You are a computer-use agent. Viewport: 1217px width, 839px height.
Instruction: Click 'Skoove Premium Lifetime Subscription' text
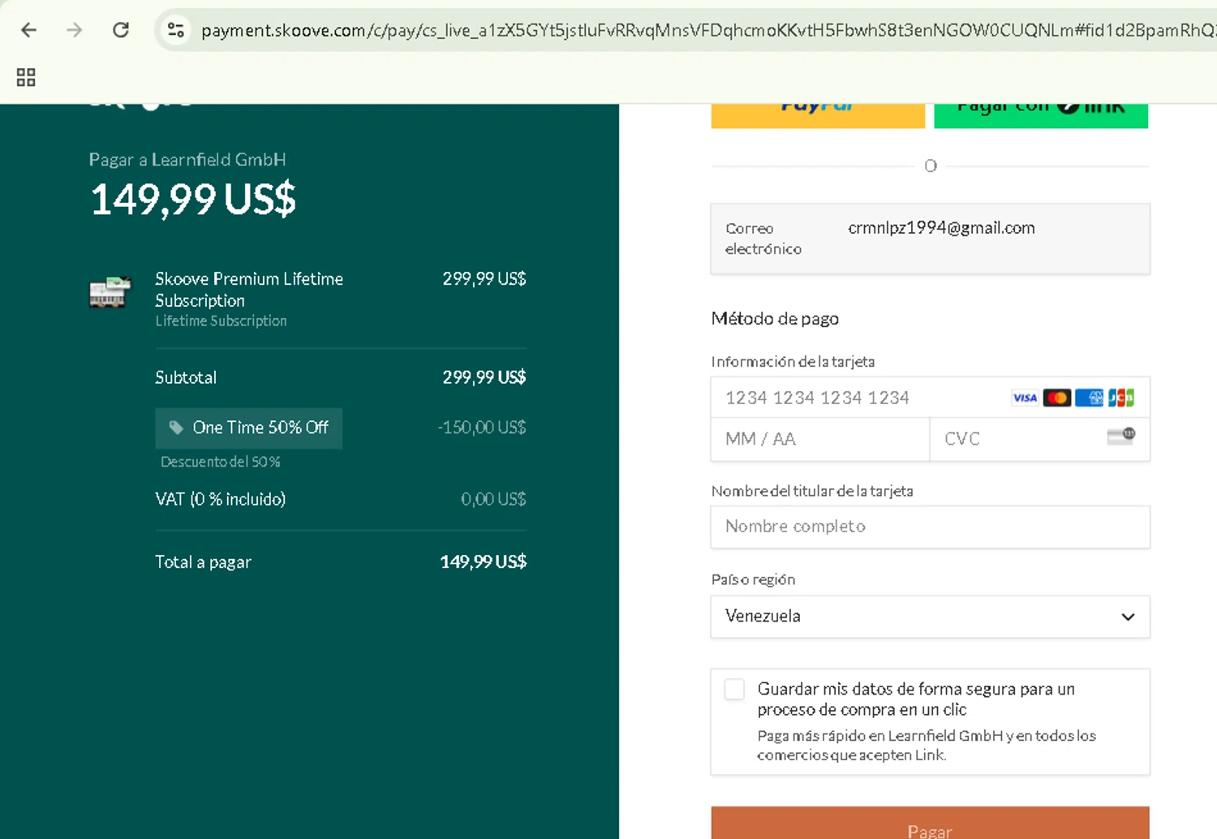click(x=249, y=290)
